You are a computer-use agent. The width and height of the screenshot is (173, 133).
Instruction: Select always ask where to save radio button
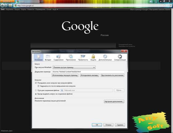coord(36,94)
